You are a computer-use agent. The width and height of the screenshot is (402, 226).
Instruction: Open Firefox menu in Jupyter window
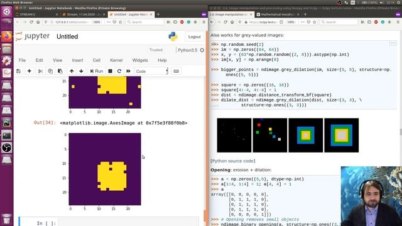click(x=204, y=22)
